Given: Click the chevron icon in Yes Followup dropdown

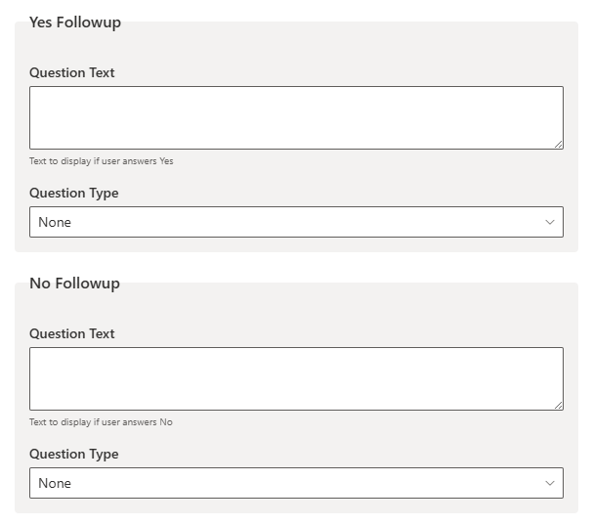Looking at the screenshot, I should pos(550,222).
